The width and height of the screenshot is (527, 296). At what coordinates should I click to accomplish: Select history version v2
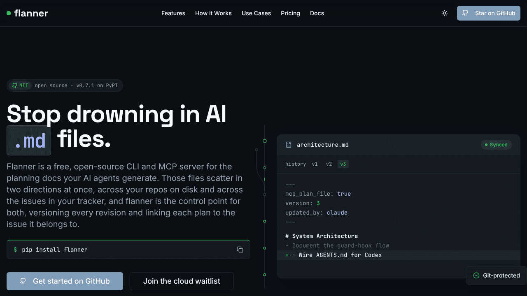329,164
